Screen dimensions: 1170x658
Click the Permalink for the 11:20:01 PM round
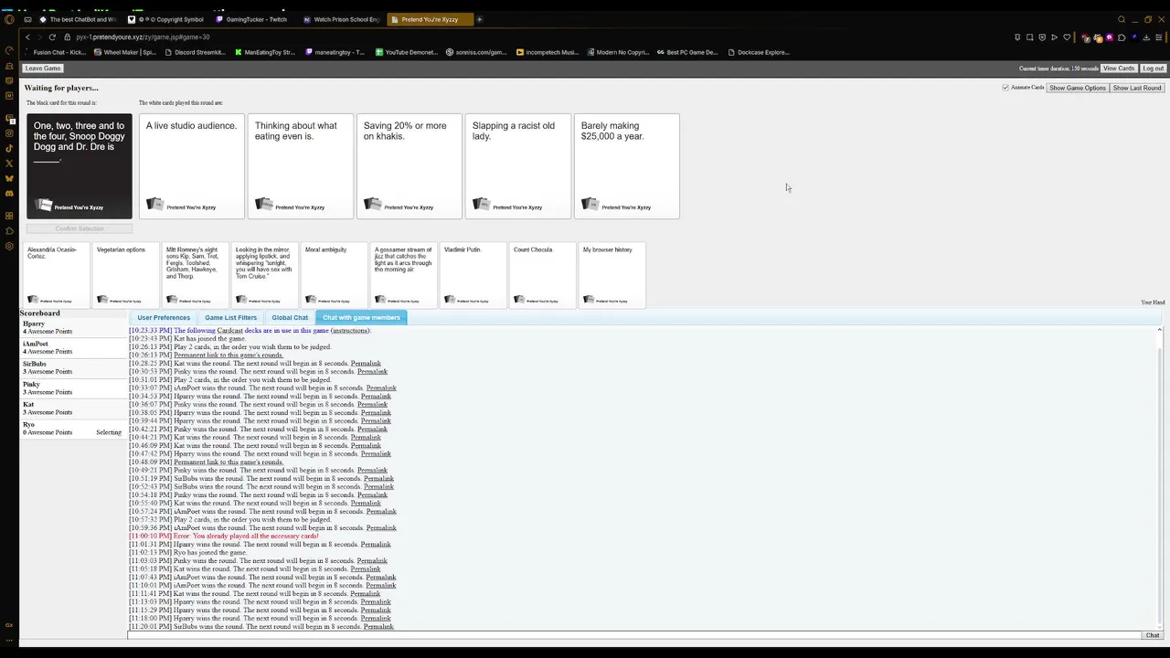point(378,627)
